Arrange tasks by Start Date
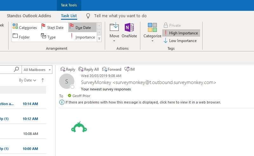254x156 pixels. click(52, 27)
